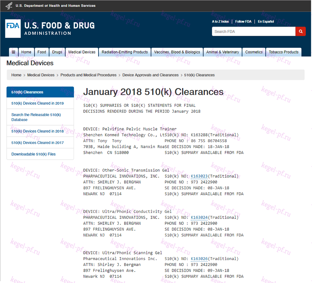Image resolution: width=312 pixels, height=283 pixels.
Task: Open the Animal & Veterinary tab
Action: [x=223, y=52]
